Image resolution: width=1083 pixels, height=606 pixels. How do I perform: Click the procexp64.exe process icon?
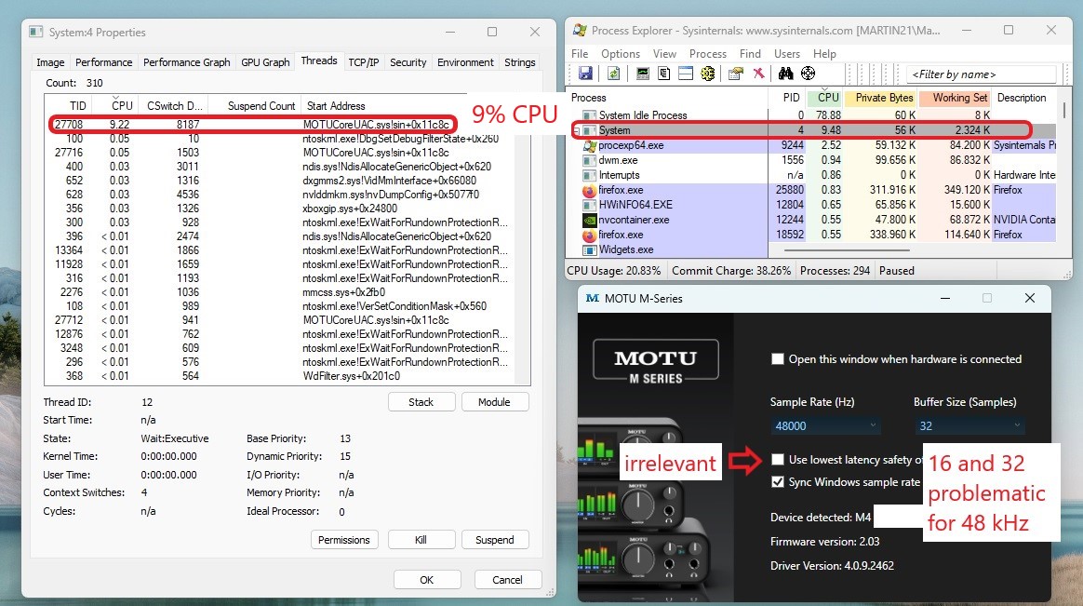pos(590,145)
